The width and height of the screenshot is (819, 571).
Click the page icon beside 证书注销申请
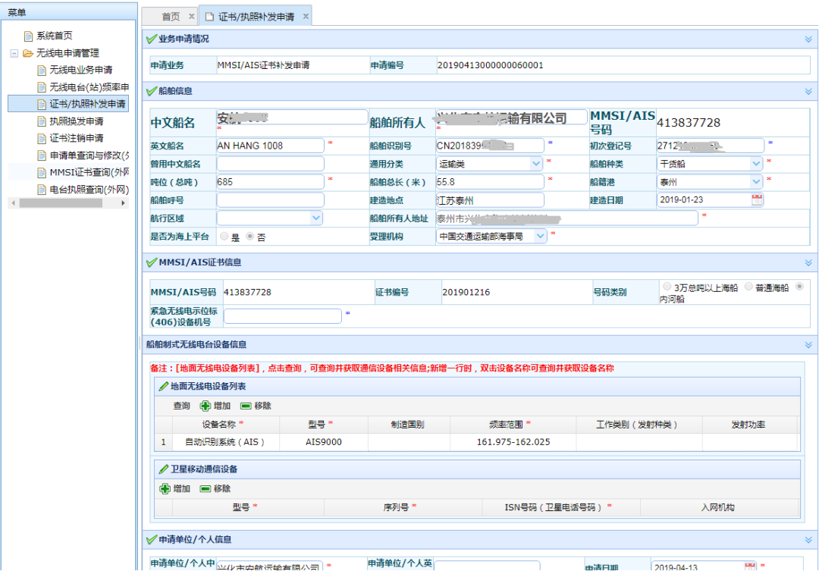[x=42, y=139]
